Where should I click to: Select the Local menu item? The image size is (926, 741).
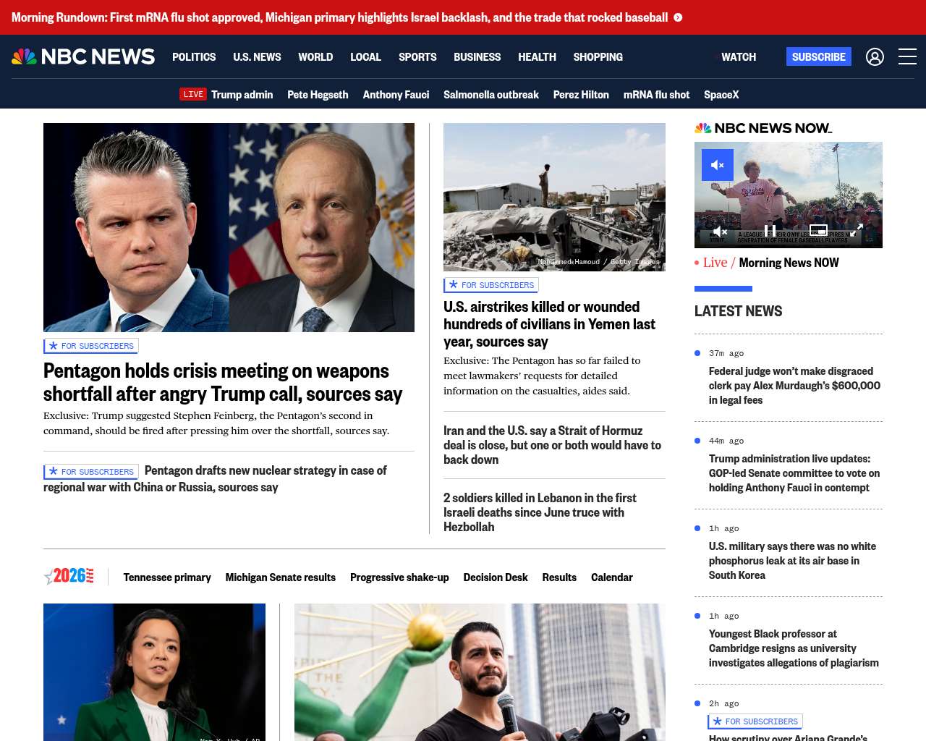point(365,56)
